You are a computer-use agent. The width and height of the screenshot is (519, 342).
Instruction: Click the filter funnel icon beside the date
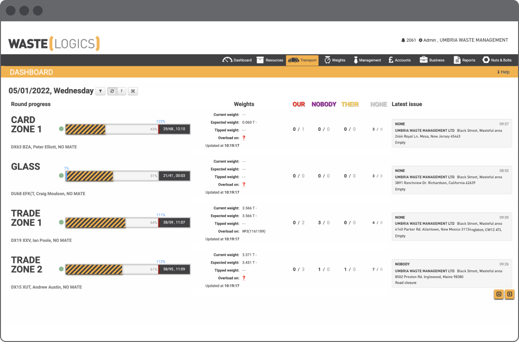[100, 91]
